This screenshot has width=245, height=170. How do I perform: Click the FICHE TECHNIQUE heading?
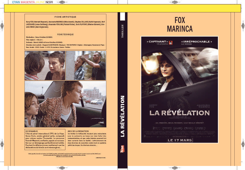point(65,34)
